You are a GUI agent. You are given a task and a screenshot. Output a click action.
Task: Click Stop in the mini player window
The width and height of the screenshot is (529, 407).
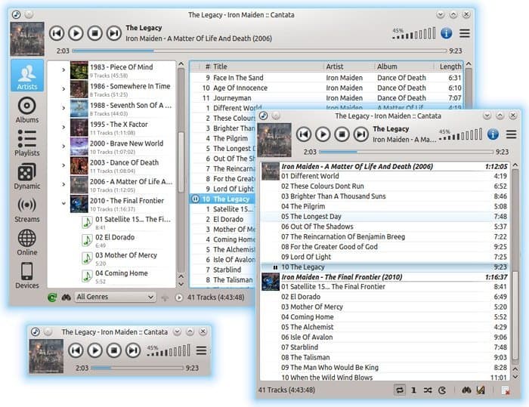pos(114,350)
